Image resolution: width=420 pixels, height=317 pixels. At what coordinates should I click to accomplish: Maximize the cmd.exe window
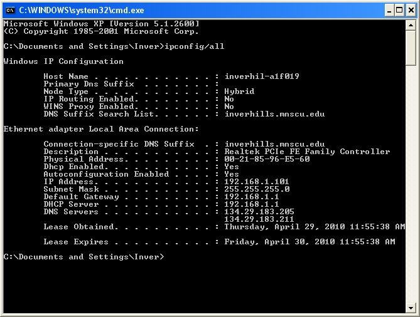pos(399,11)
